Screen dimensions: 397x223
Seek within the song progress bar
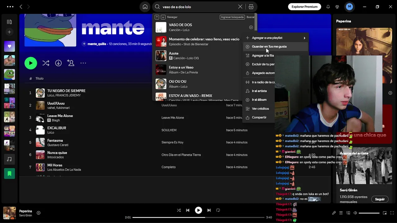[199, 217]
